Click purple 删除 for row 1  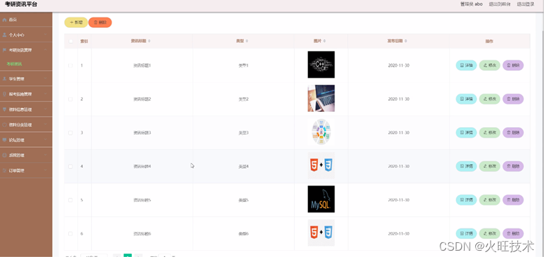click(x=513, y=65)
